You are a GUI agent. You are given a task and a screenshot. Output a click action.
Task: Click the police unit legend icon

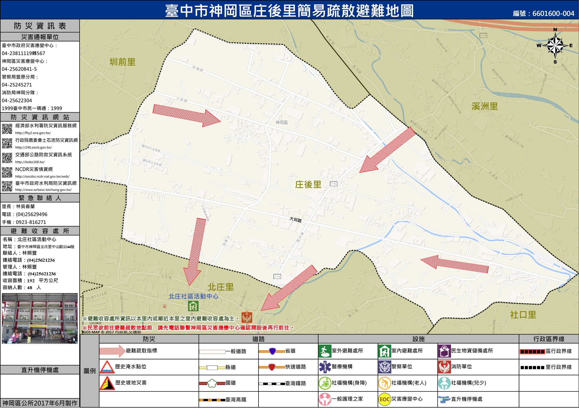tap(384, 367)
